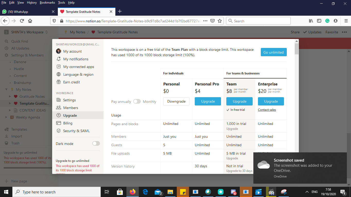Click Upgrade button under Team plan
This screenshot has height=197, width=351.
click(x=239, y=101)
